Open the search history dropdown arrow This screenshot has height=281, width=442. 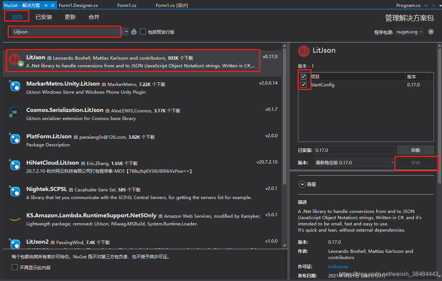click(126, 32)
